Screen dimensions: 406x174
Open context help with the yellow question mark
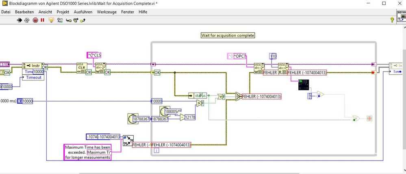392,20
